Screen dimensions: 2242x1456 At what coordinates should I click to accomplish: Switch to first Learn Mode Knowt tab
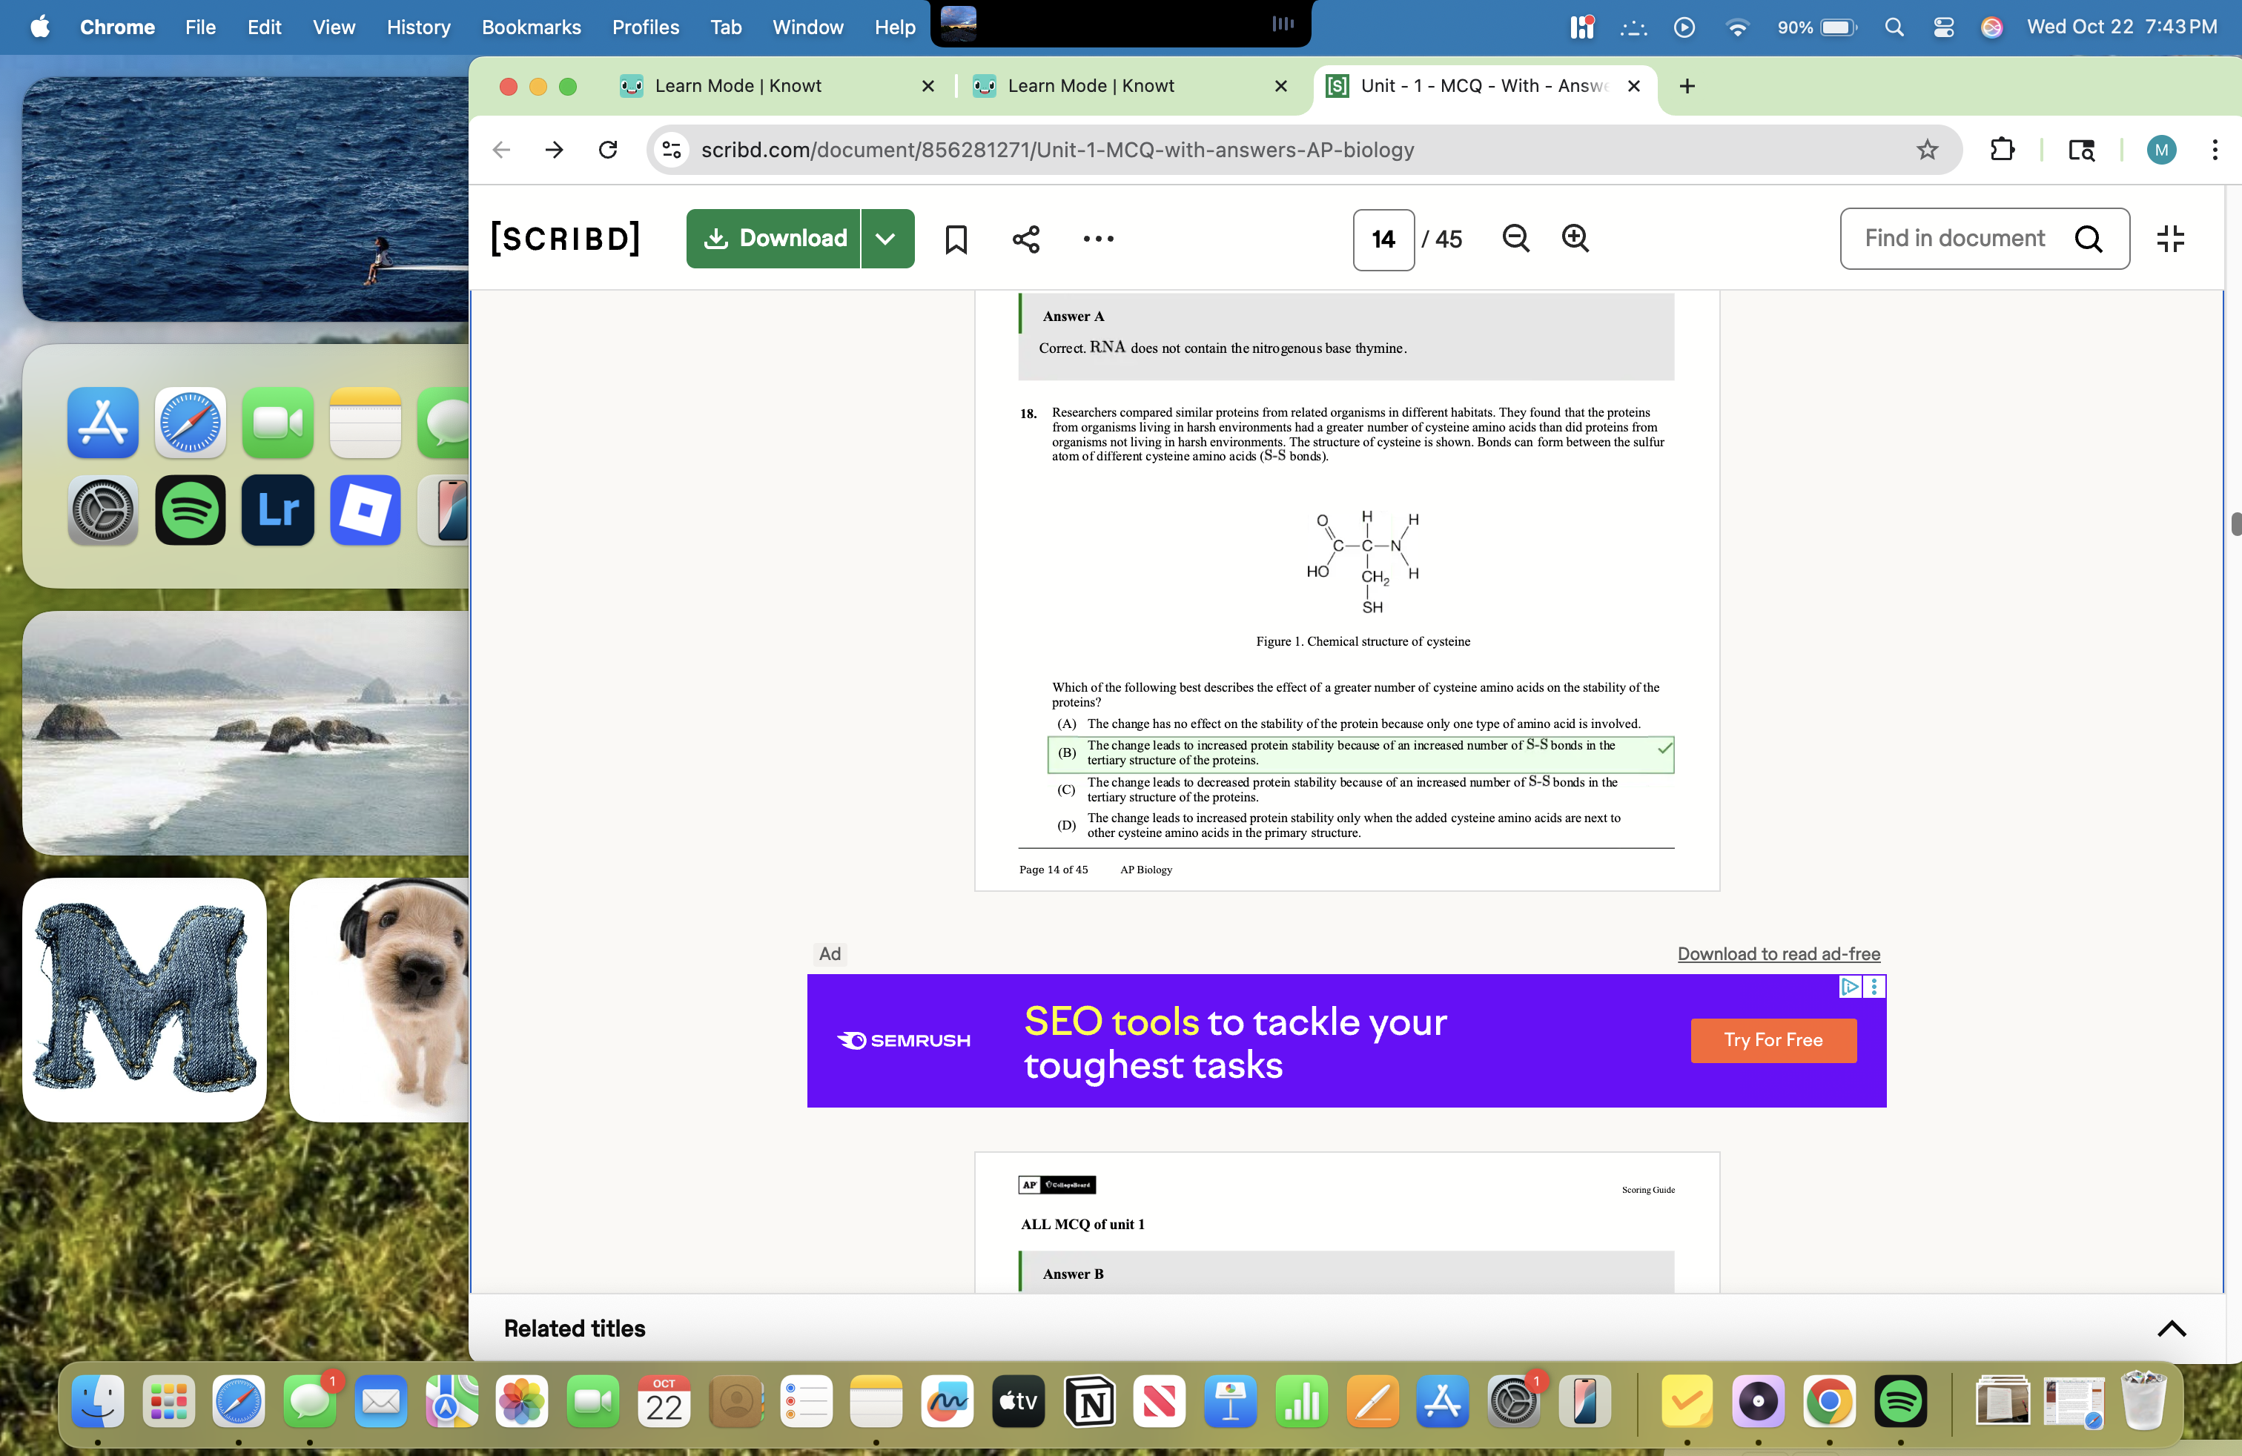[738, 86]
